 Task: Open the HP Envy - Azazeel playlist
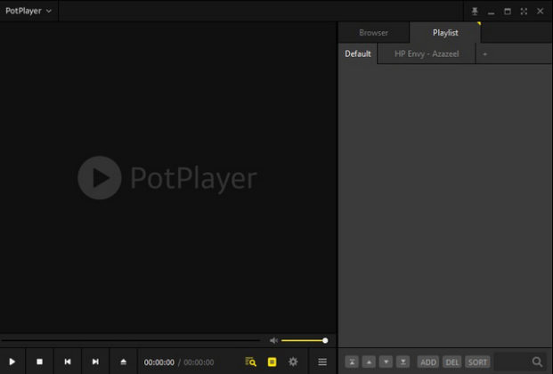[427, 54]
